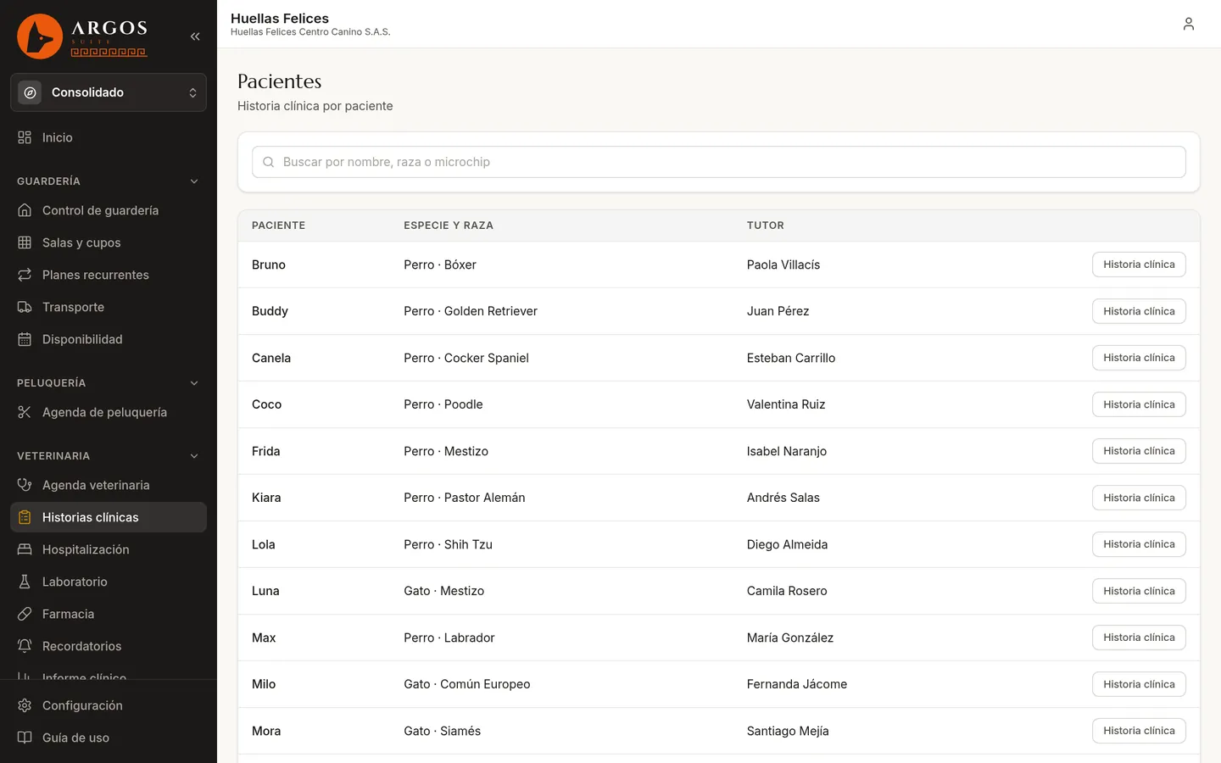Go to Inicio

pyautogui.click(x=109, y=137)
